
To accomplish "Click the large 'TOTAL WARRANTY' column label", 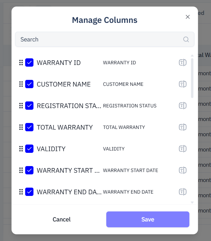I will pyautogui.click(x=65, y=127).
